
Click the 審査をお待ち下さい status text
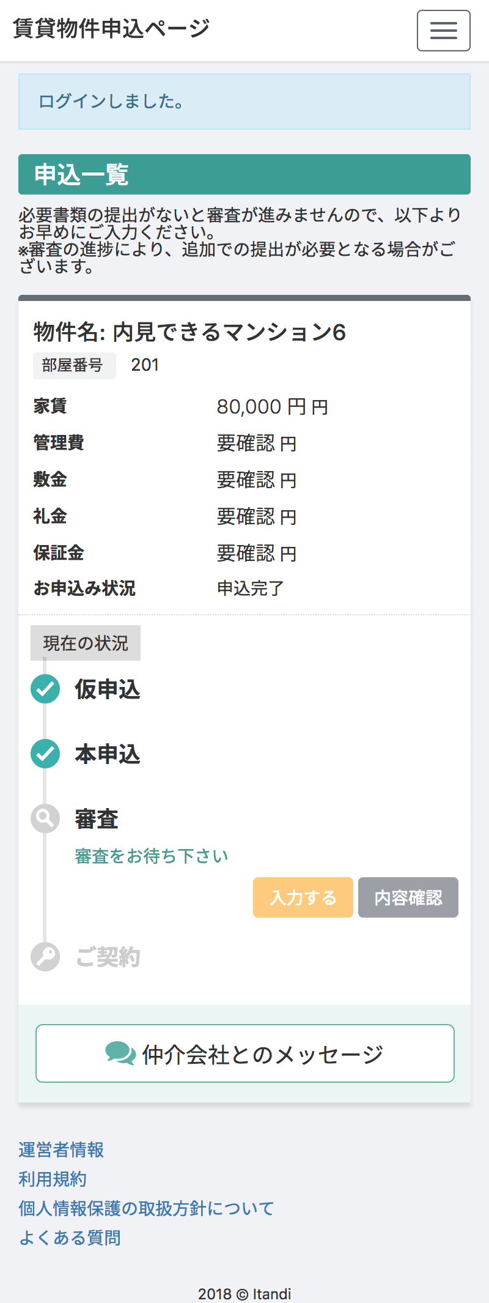click(x=152, y=856)
